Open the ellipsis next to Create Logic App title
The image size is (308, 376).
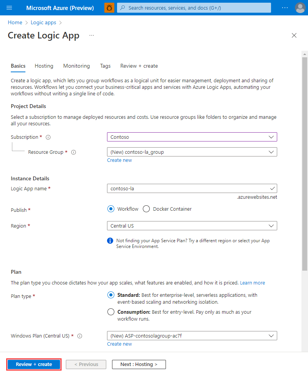pos(91,35)
